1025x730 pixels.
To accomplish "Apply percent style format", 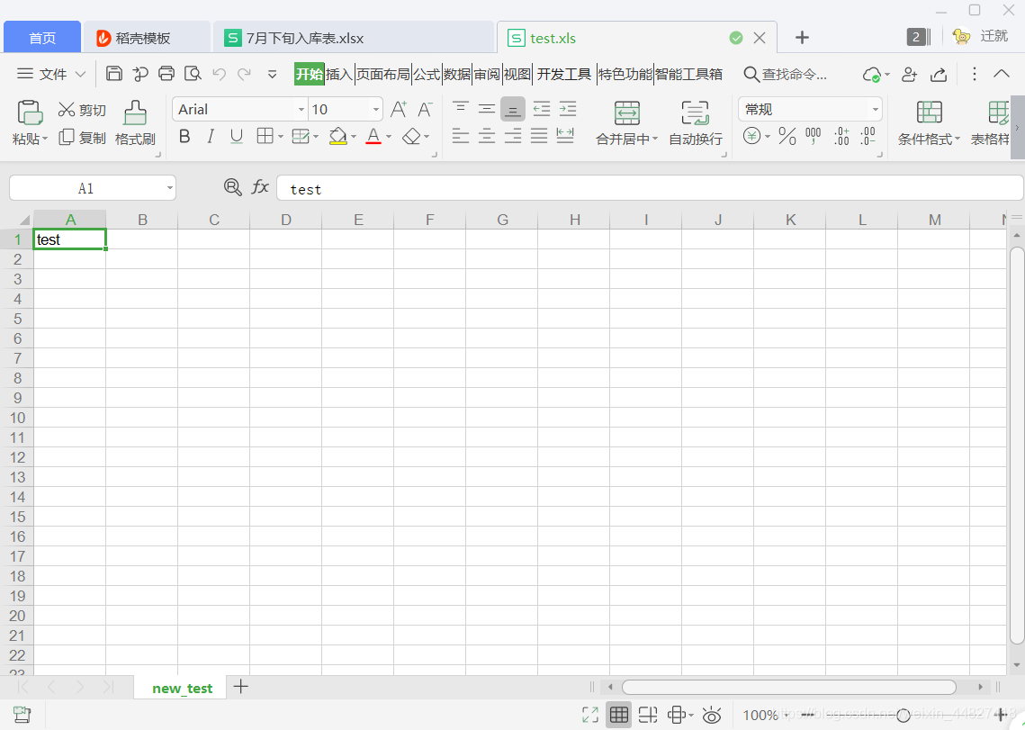I will pyautogui.click(x=787, y=136).
